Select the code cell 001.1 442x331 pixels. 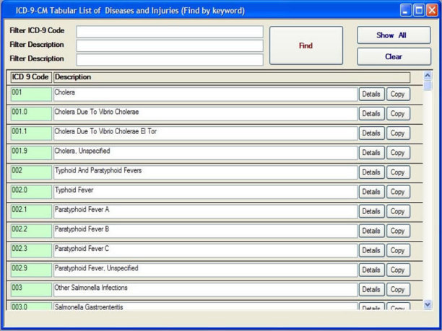[x=31, y=133]
